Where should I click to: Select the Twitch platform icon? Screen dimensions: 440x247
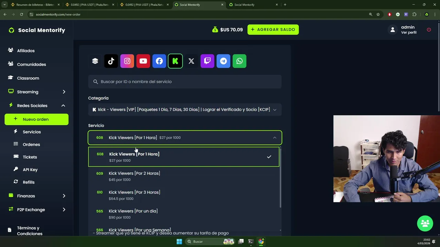[207, 61]
